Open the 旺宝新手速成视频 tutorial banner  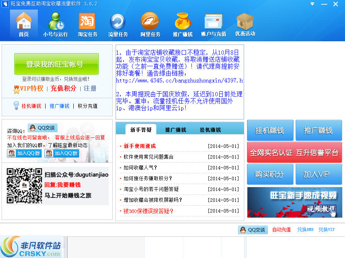pos(294,202)
